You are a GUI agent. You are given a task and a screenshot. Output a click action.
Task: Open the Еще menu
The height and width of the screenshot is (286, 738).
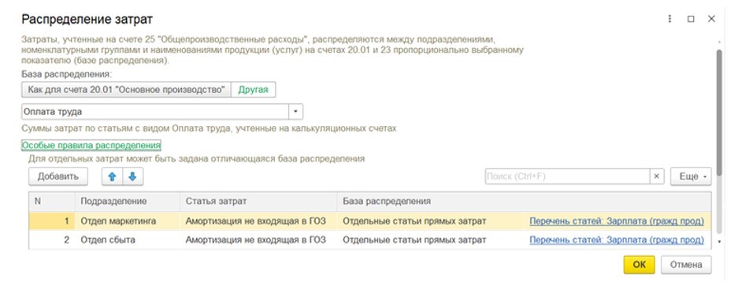point(691,176)
